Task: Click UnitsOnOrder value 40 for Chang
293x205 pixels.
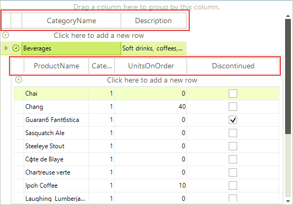Action: tap(151, 107)
